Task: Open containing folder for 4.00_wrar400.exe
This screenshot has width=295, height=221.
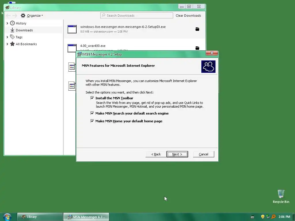Action: (x=197, y=48)
